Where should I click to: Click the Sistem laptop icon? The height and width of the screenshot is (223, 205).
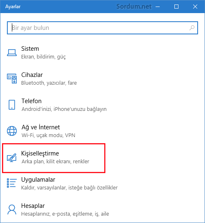click(x=12, y=53)
